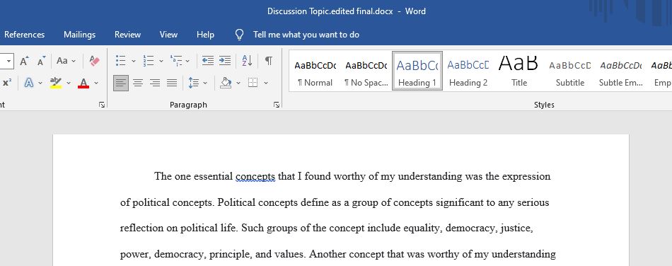Apply the Subtitle style
The height and width of the screenshot is (266, 672).
pos(570,71)
